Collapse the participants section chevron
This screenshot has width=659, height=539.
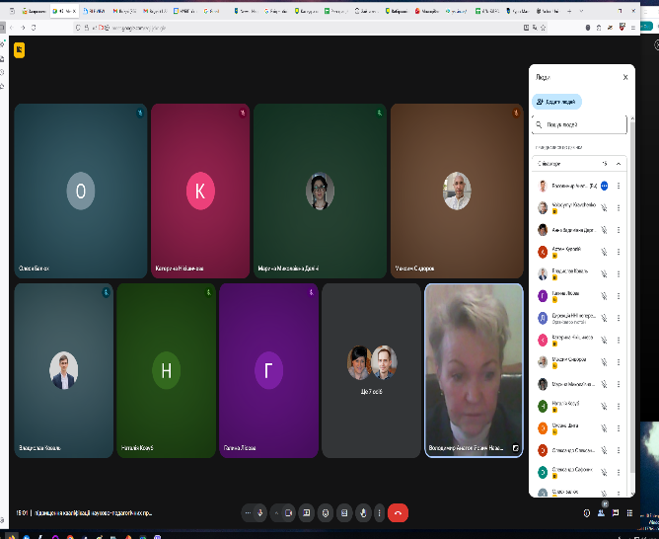(x=619, y=164)
